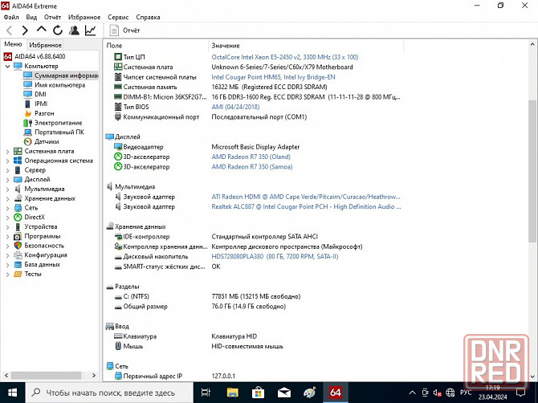Collapse the Компьютер tree node
The width and height of the screenshot is (538, 403).
click(x=7, y=66)
